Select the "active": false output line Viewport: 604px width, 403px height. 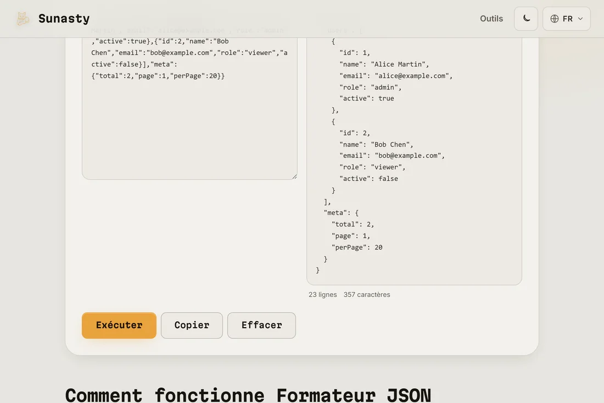pos(368,179)
